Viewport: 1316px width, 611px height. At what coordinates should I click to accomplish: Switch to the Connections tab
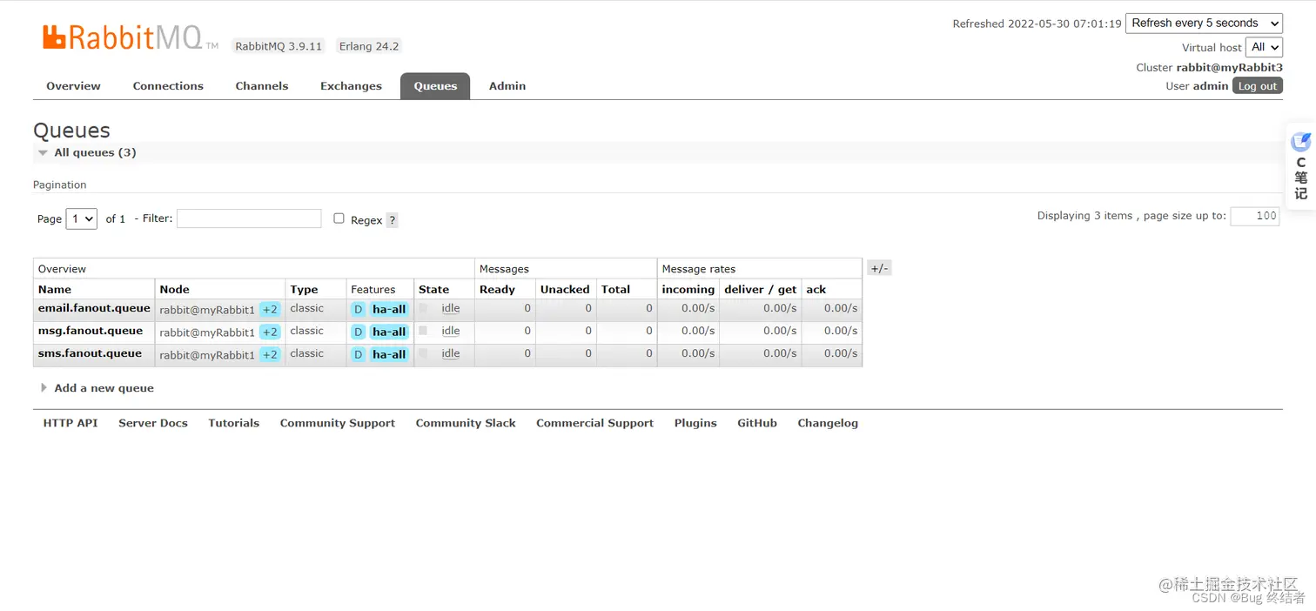tap(168, 86)
